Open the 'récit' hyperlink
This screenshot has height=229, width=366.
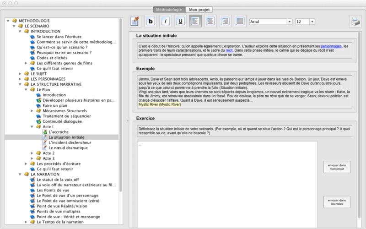click(x=229, y=50)
